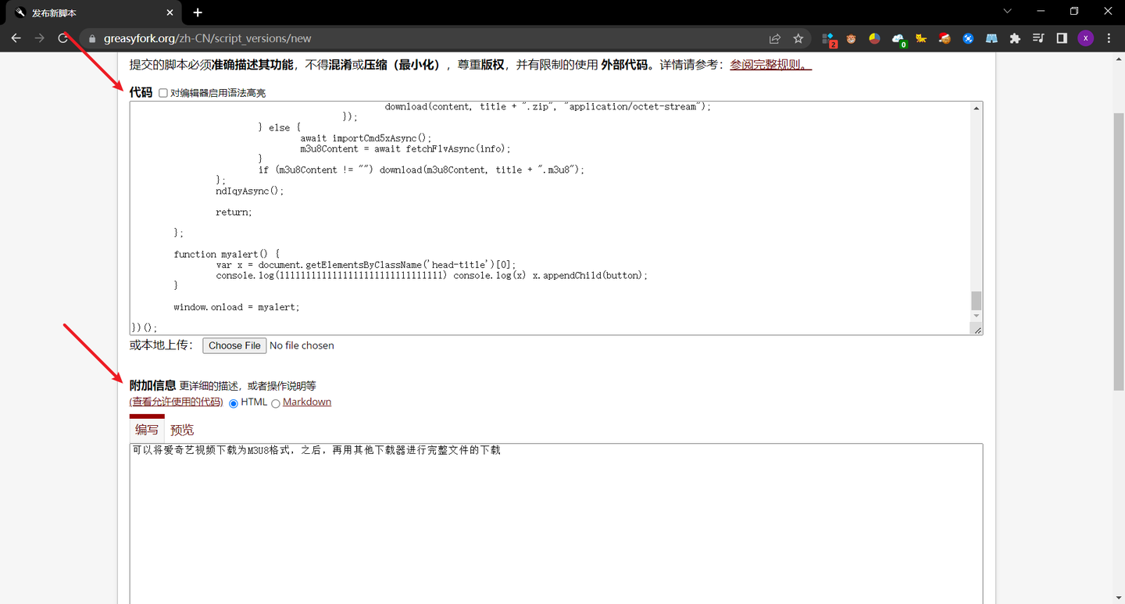This screenshot has width=1125, height=604.
Task: Share this page from the address bar
Action: [x=775, y=38]
